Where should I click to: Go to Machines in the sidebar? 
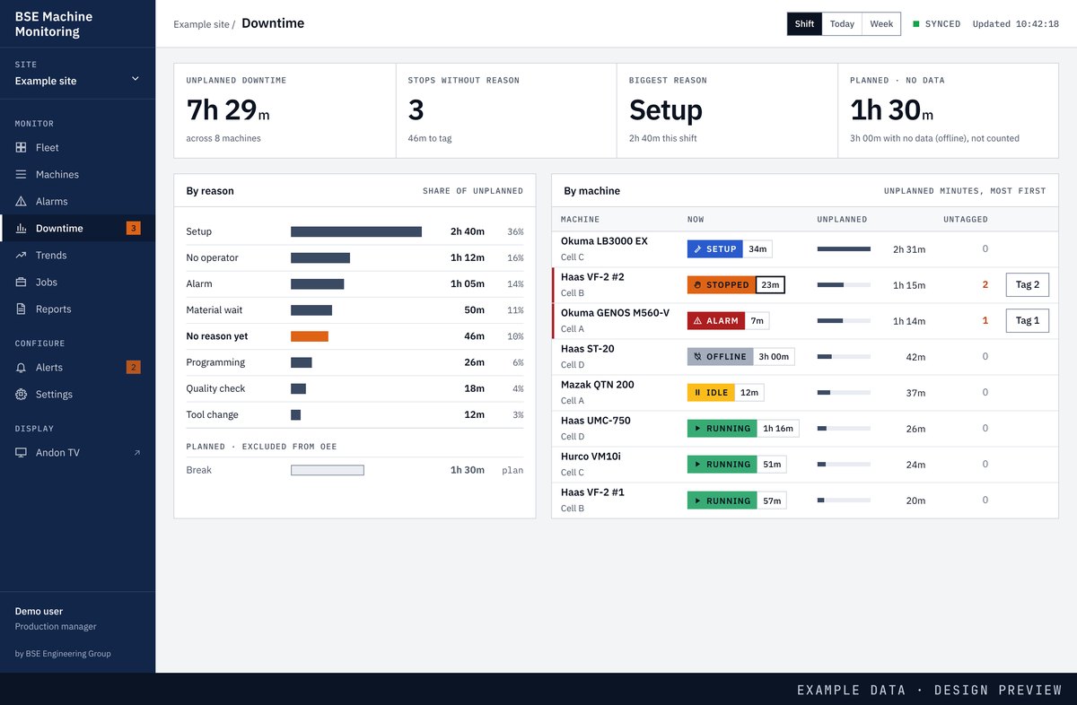point(77,174)
